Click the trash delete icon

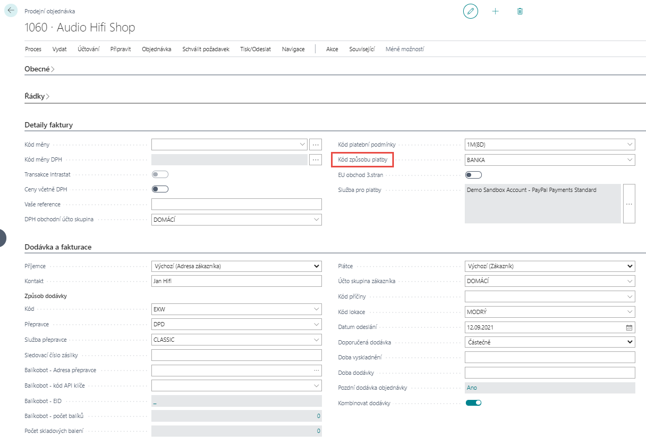pyautogui.click(x=520, y=11)
